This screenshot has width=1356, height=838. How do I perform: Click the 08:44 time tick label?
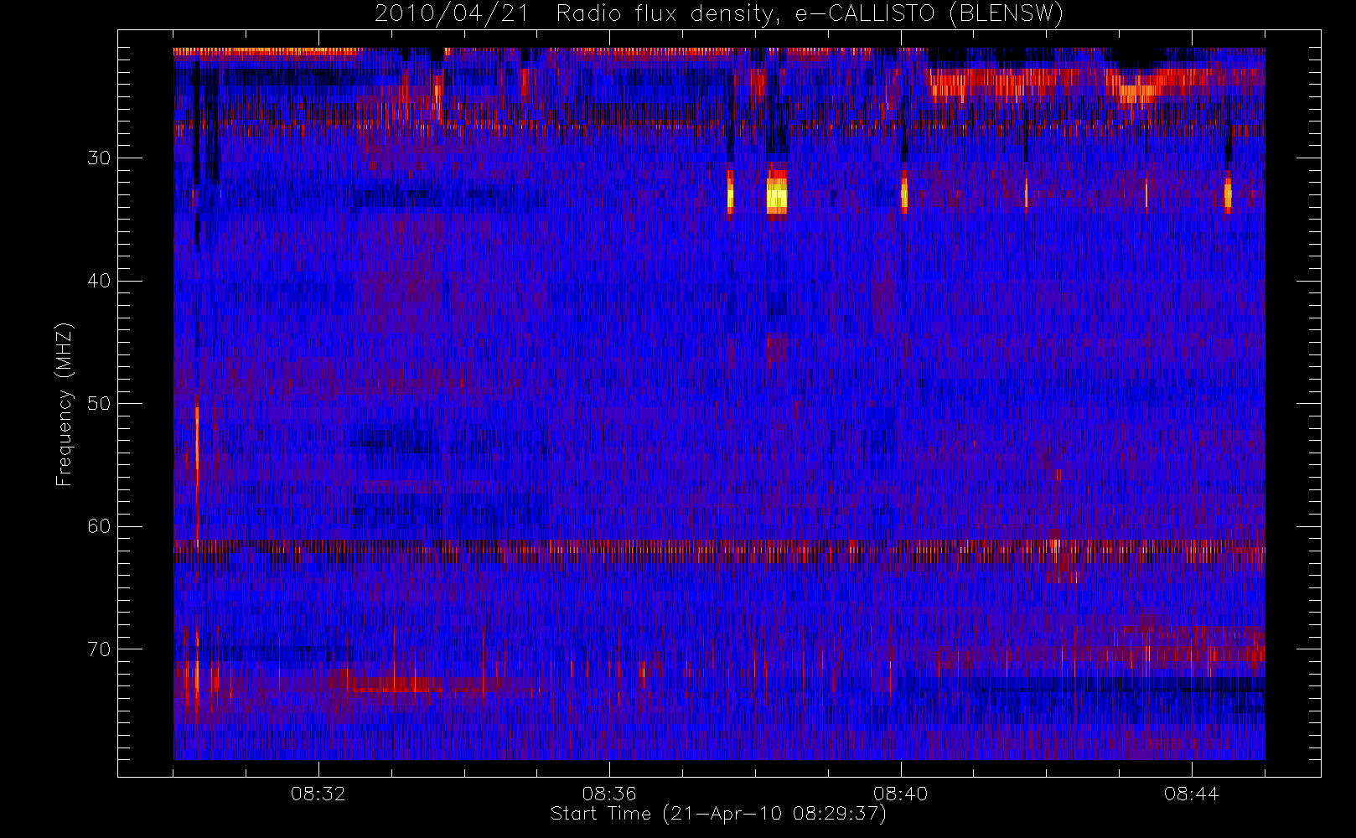1191,794
